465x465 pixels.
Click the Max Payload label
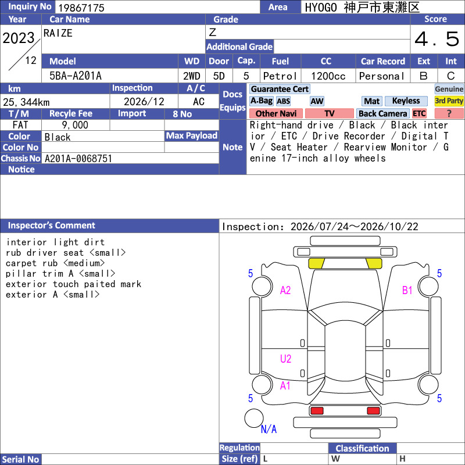(x=192, y=135)
